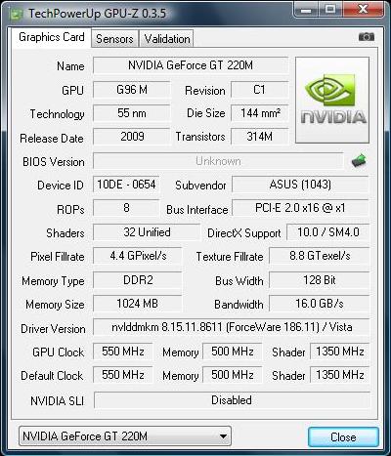Open the Sensors tab
391x456 pixels.
coord(114,39)
